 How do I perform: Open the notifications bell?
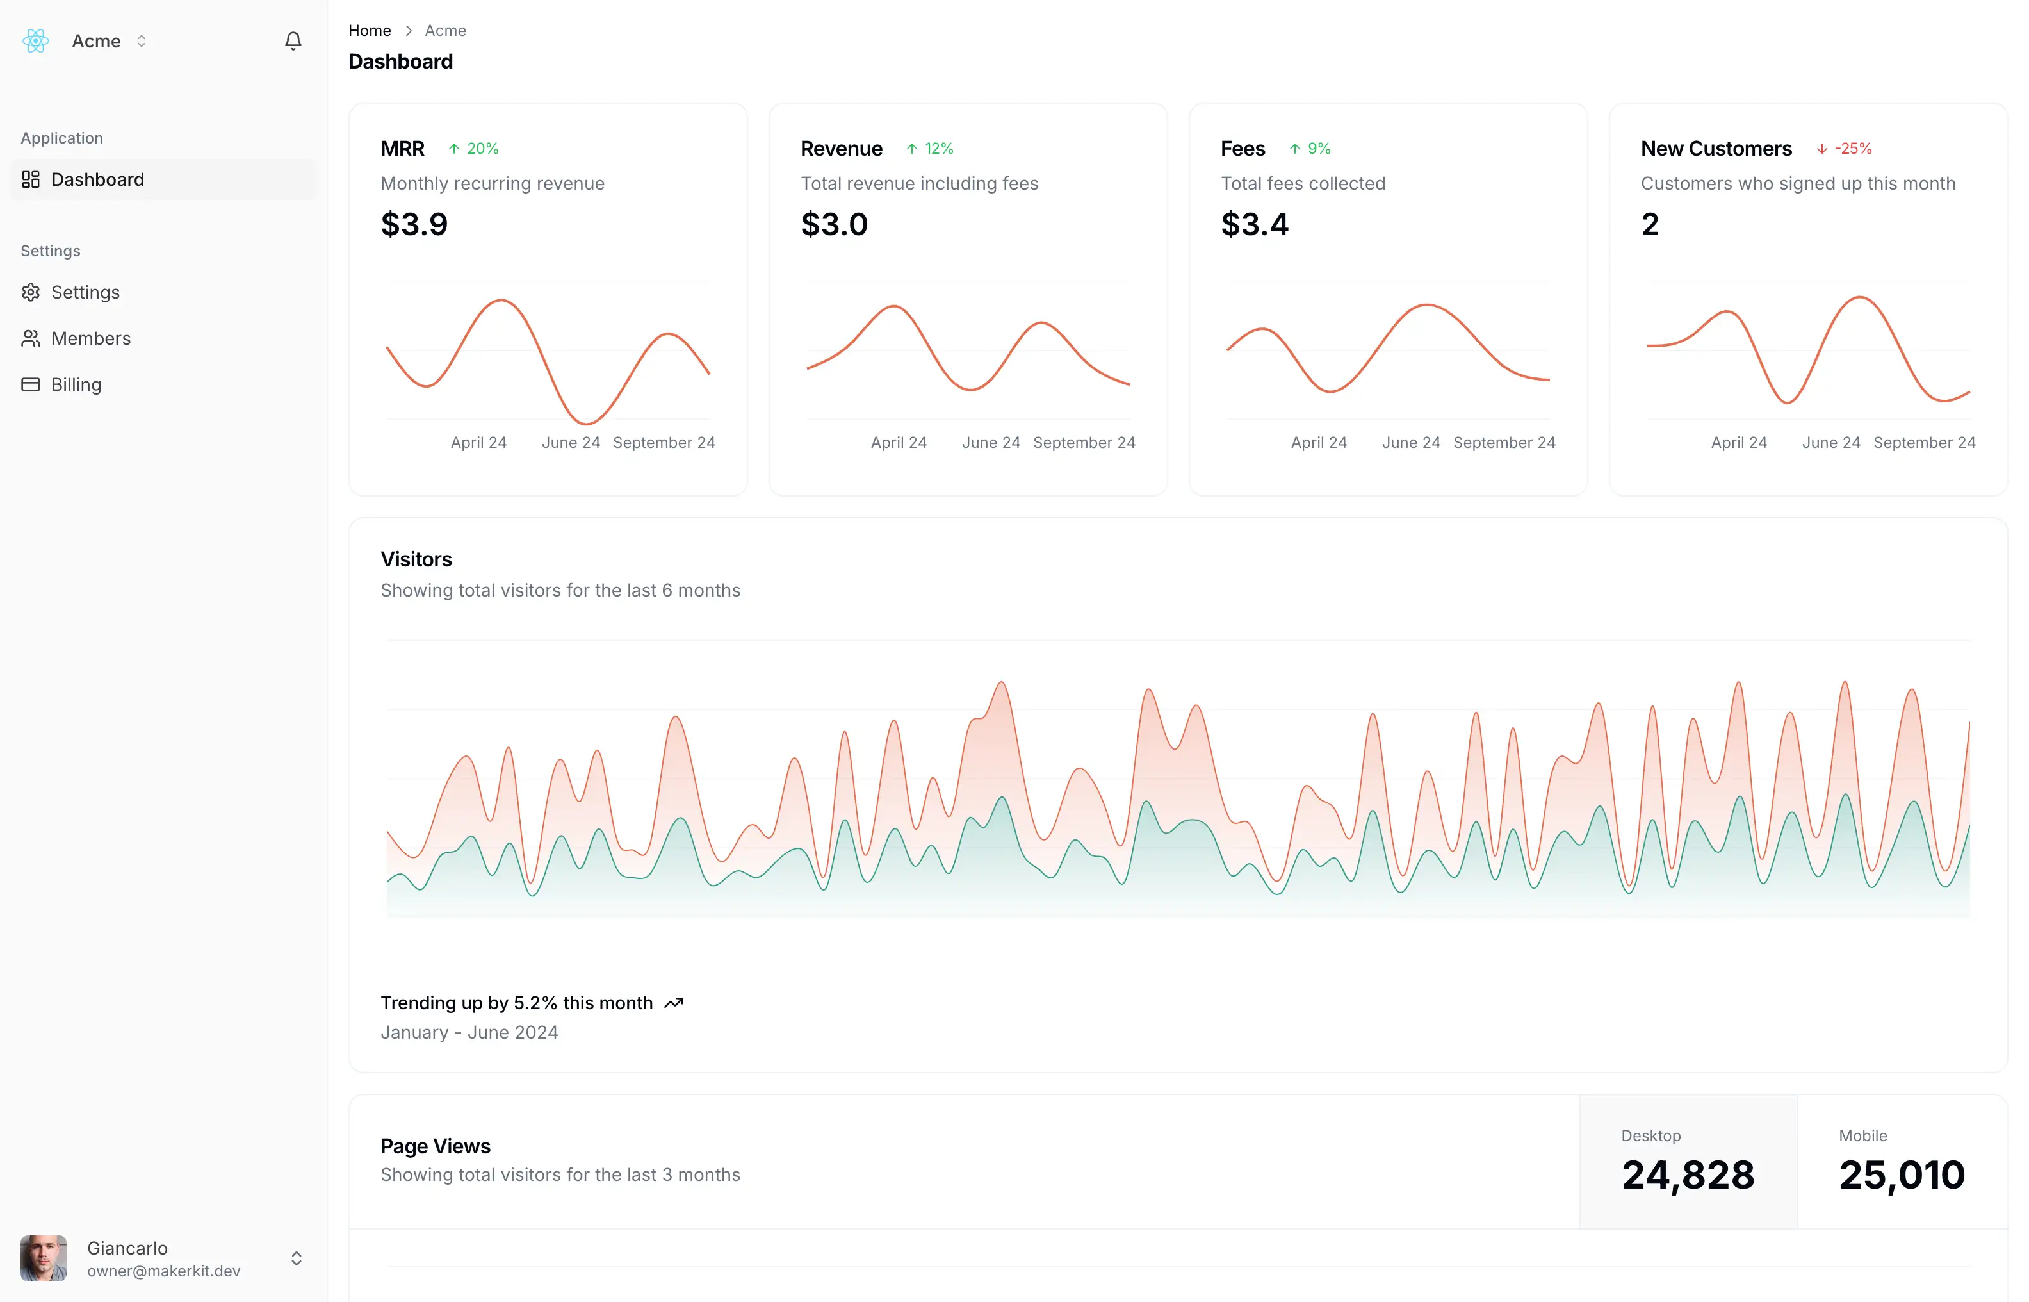click(x=293, y=40)
